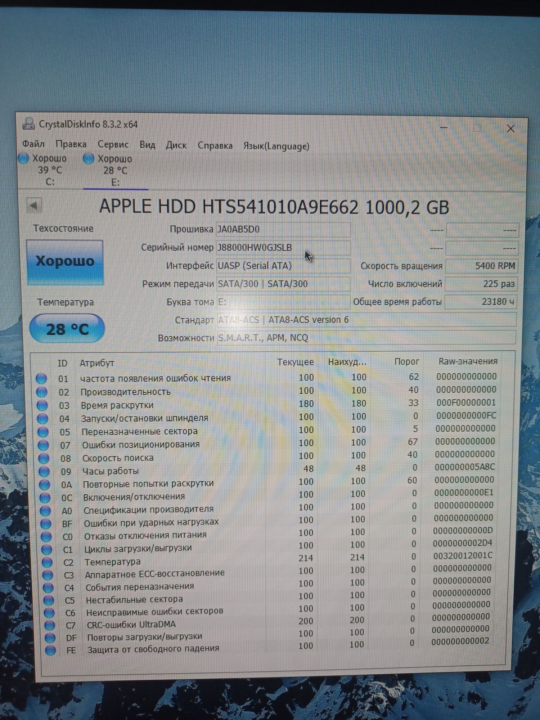Select Запуски/остановки шпинделя attribute text
540x720 pixels.
(x=144, y=418)
